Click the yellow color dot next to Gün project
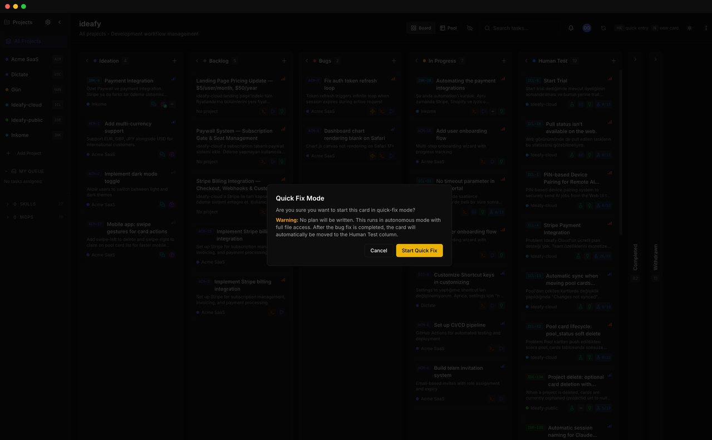The image size is (712, 440). pyautogui.click(x=6, y=90)
